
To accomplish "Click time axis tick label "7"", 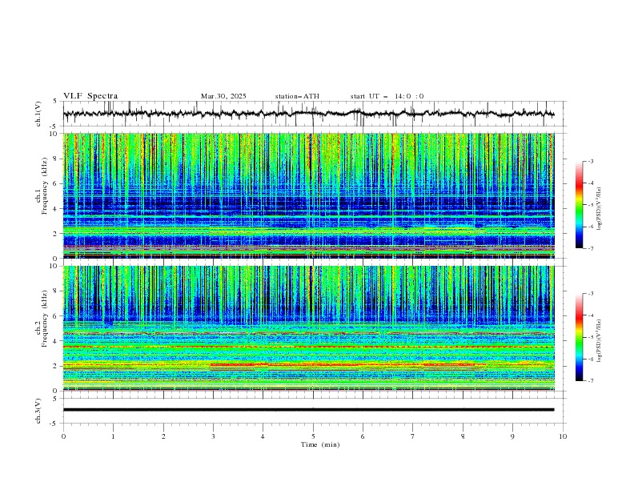I will (413, 436).
